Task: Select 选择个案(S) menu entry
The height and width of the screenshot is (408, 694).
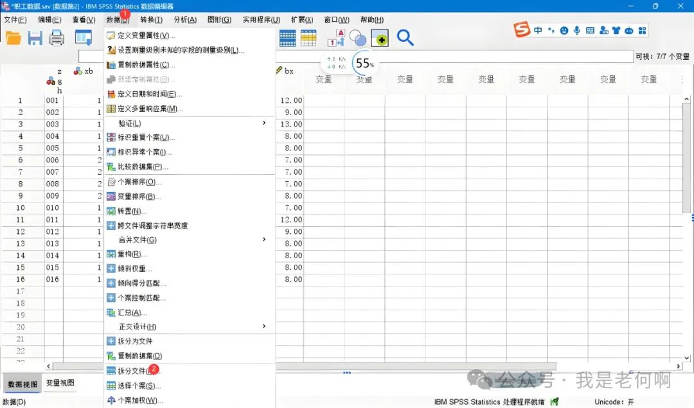Action: pyautogui.click(x=190, y=386)
